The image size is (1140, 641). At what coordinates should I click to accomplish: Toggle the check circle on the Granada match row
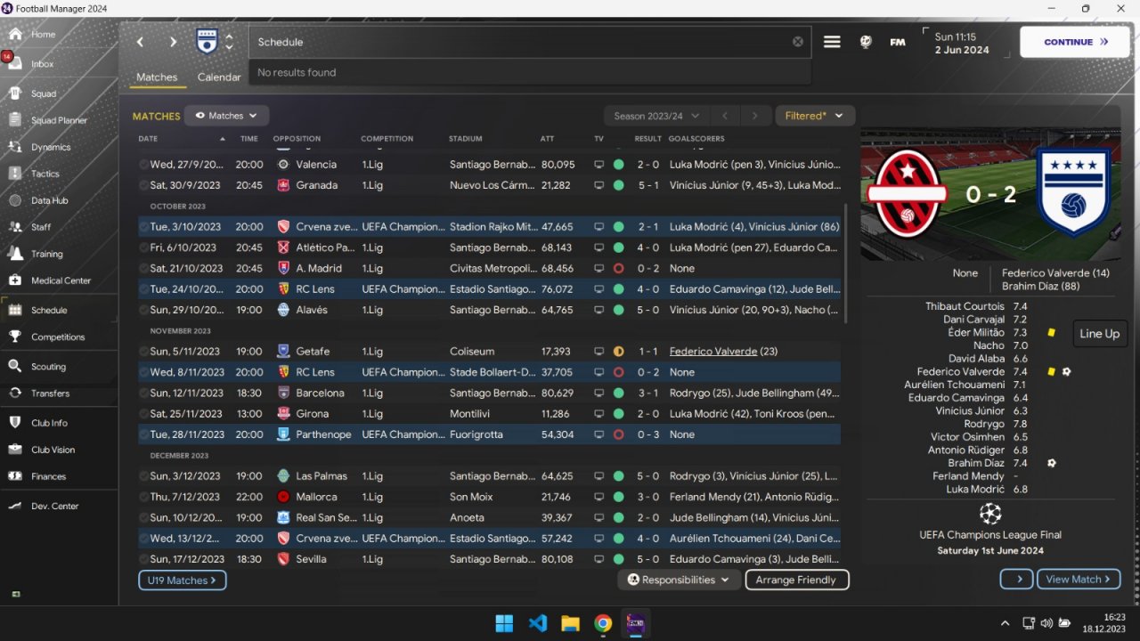pyautogui.click(x=143, y=185)
